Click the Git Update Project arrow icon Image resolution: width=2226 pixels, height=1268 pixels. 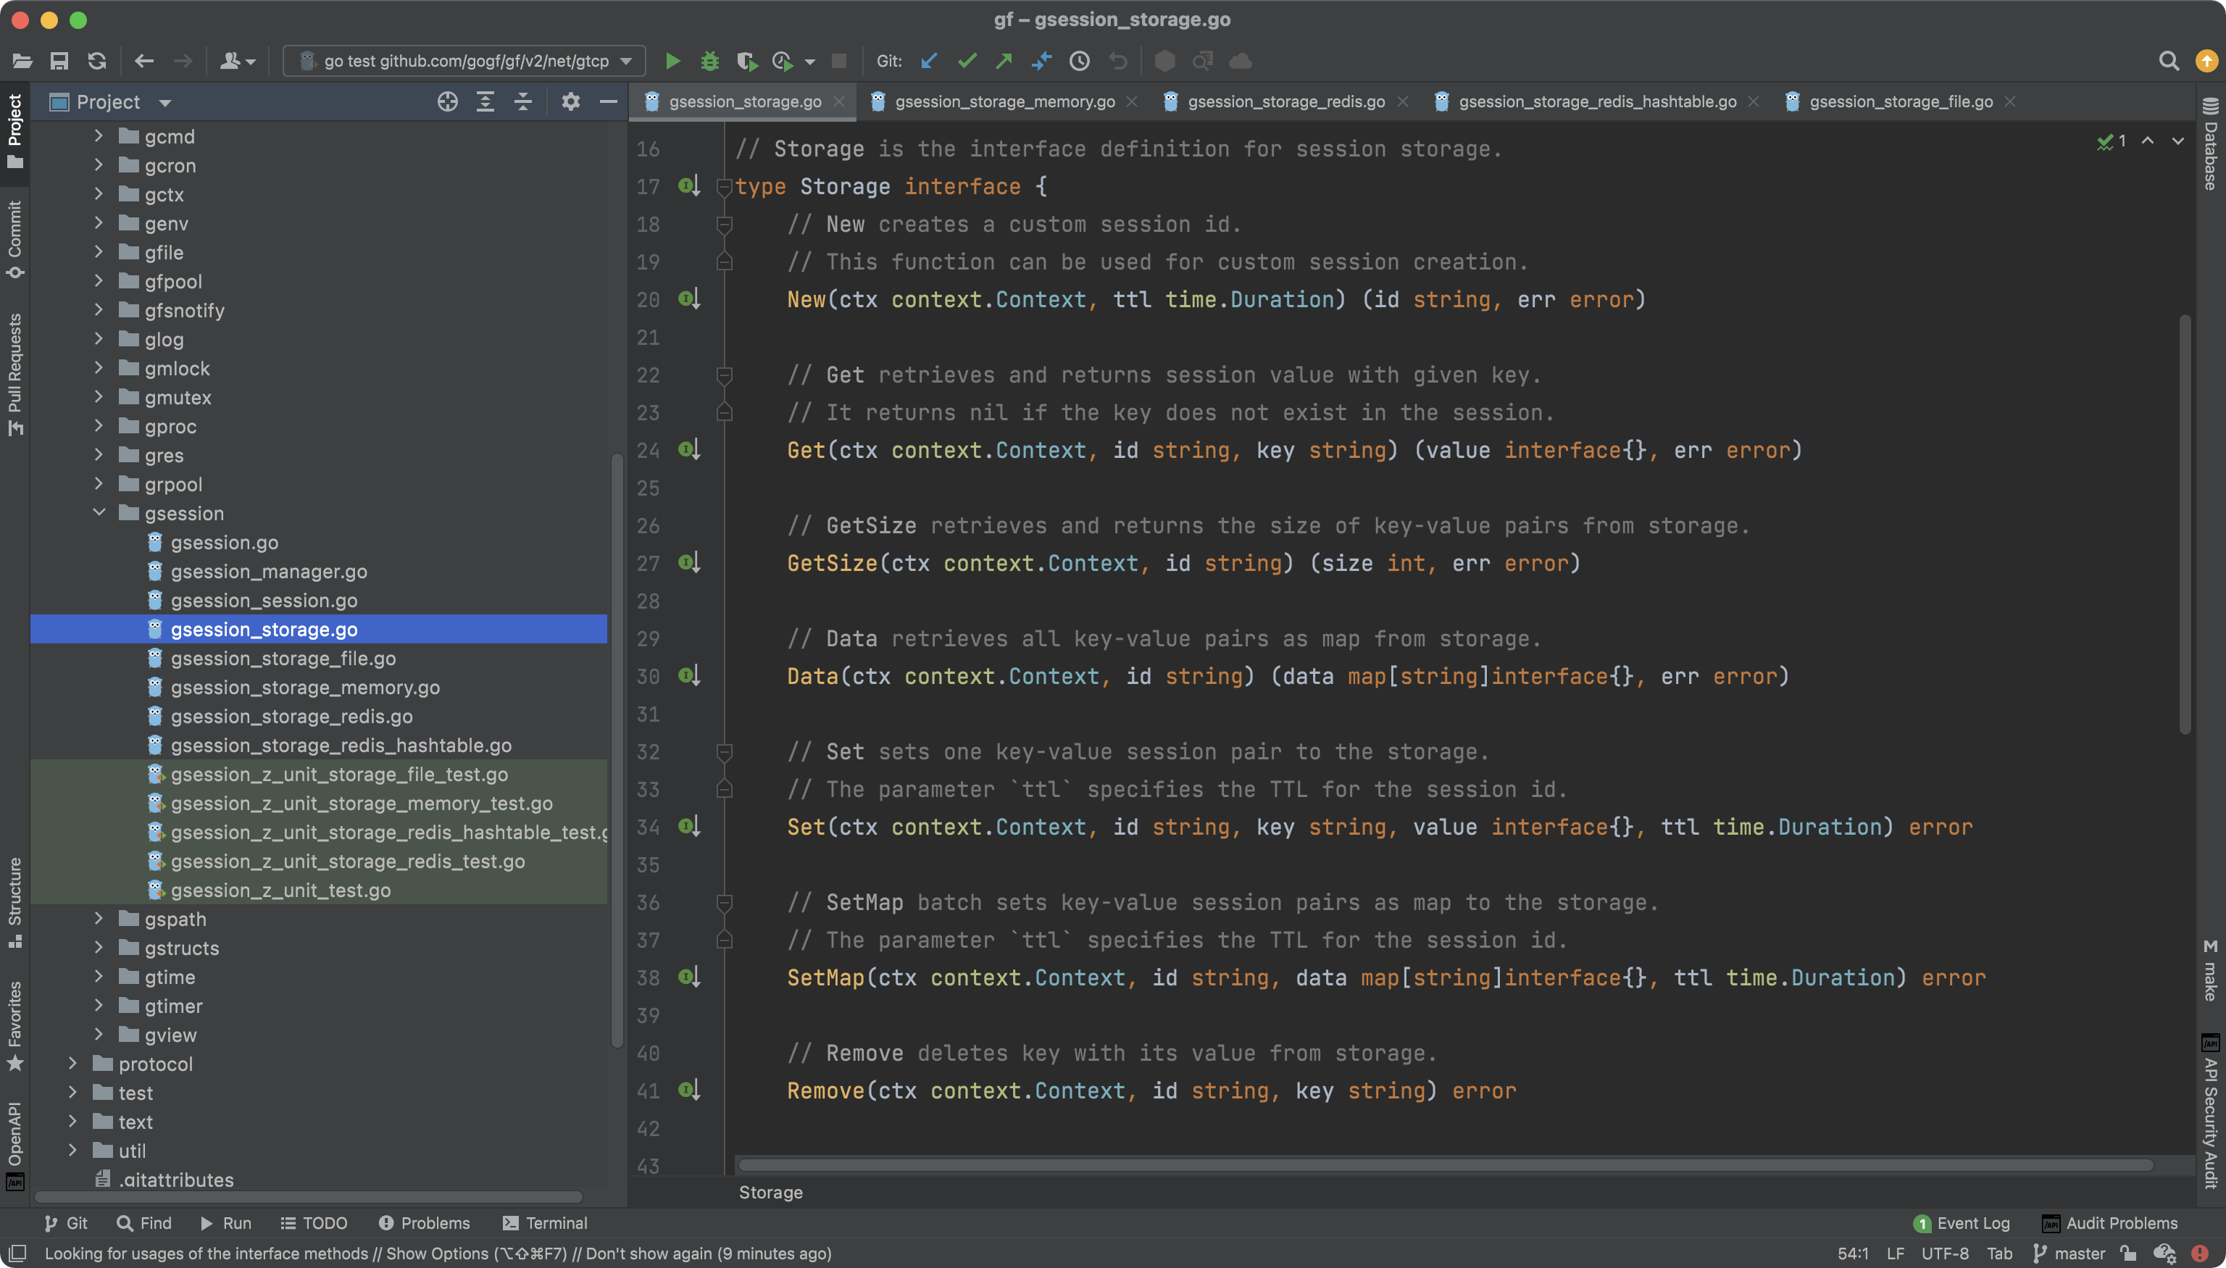[929, 61]
